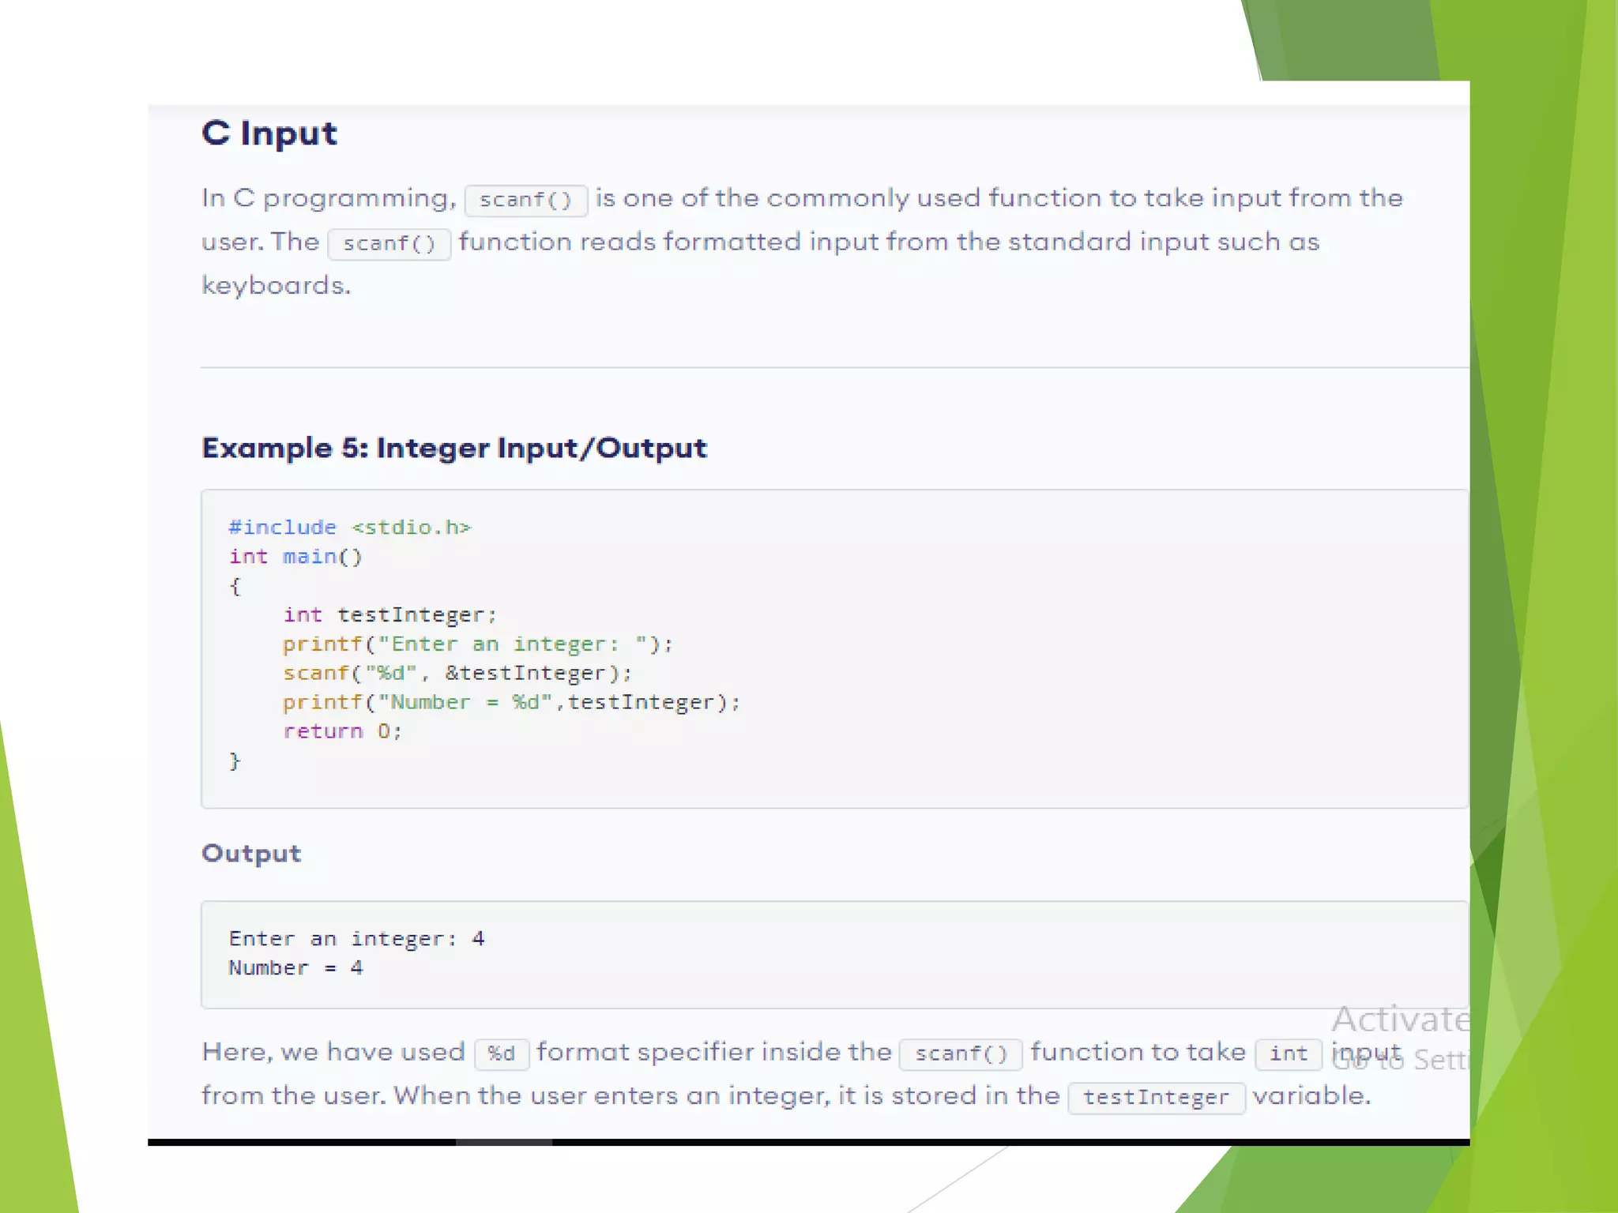Click the 'return 0;' code line
This screenshot has width=1618, height=1213.
(343, 731)
